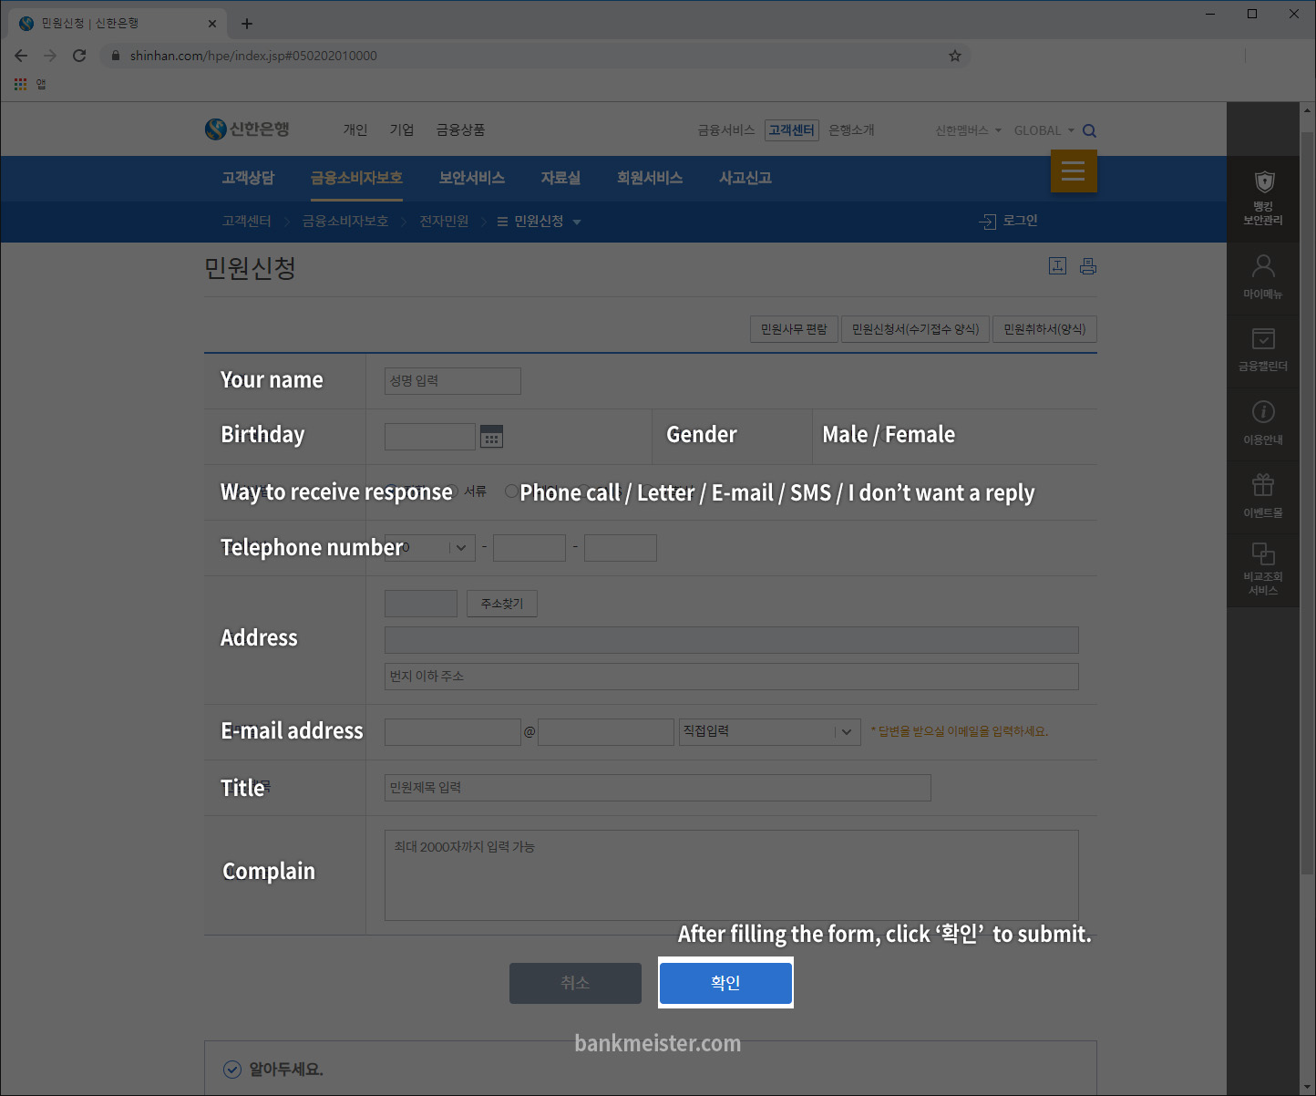Open the 직접입력 email domain dropdown
The height and width of the screenshot is (1096, 1316).
(x=770, y=731)
